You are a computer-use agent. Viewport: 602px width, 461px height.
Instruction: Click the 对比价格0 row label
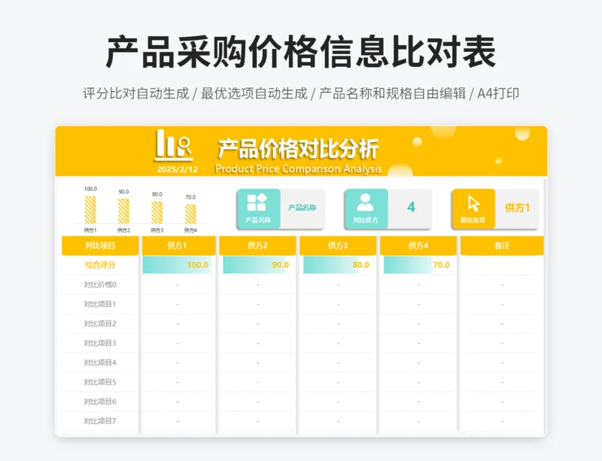(100, 284)
